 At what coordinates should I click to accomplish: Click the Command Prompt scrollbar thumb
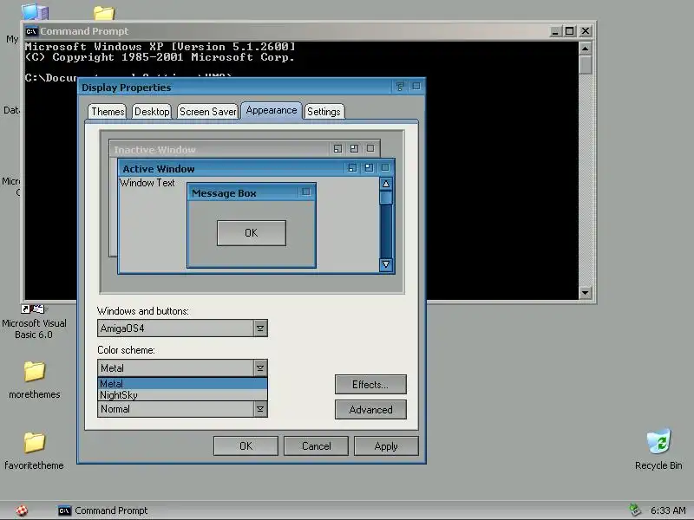point(585,64)
